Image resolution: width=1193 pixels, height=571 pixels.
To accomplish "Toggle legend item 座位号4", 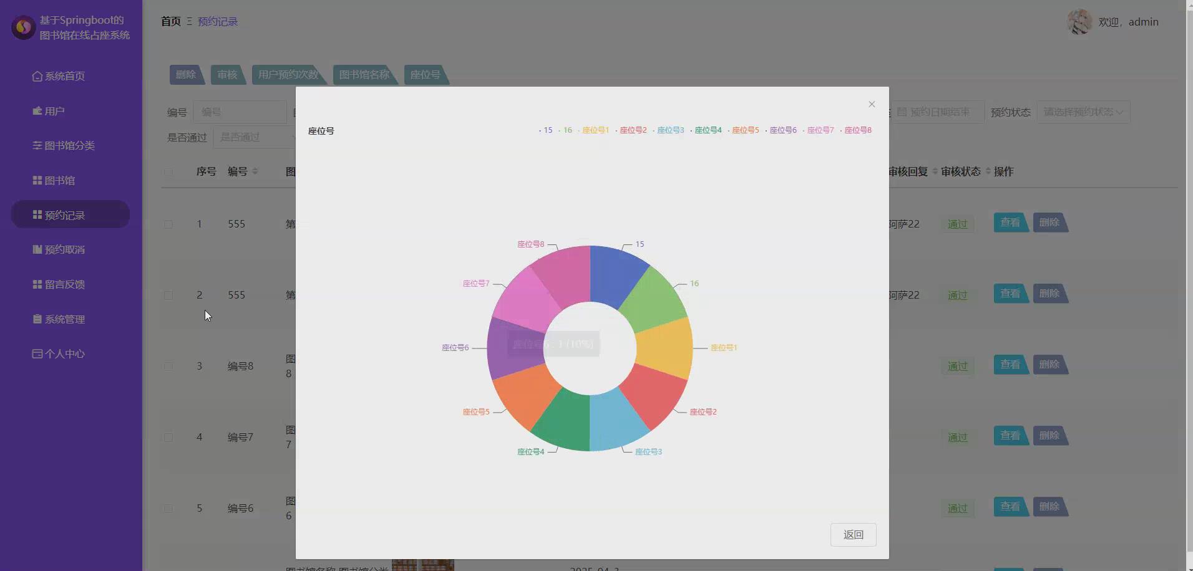I will (706, 130).
